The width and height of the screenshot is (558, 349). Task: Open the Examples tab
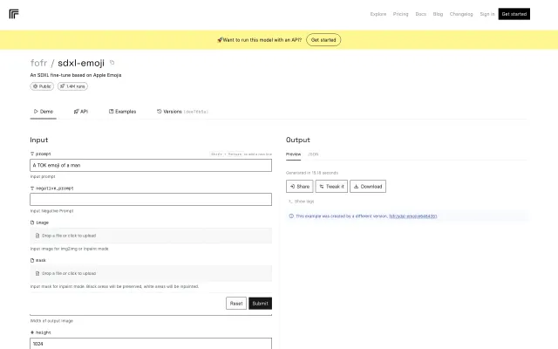click(x=122, y=112)
